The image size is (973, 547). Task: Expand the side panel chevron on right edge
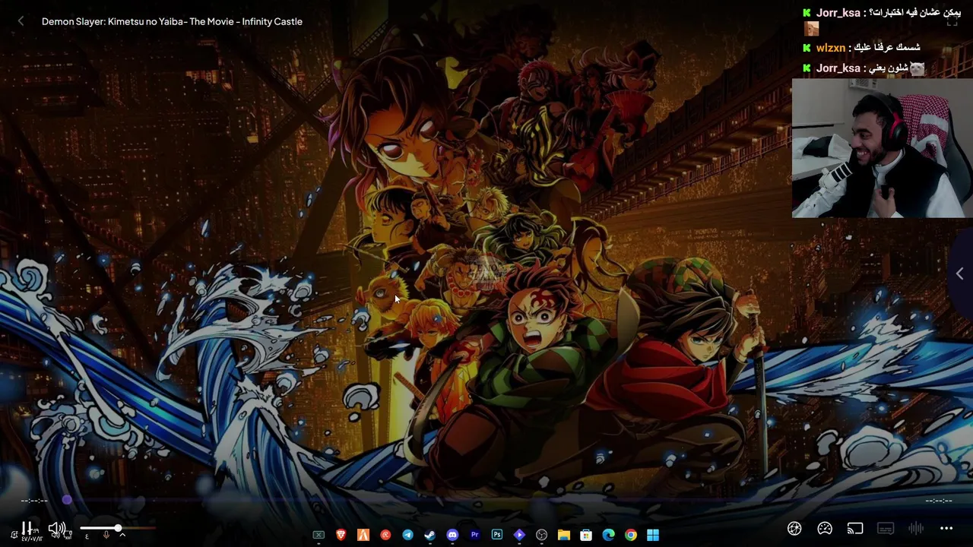[959, 273]
